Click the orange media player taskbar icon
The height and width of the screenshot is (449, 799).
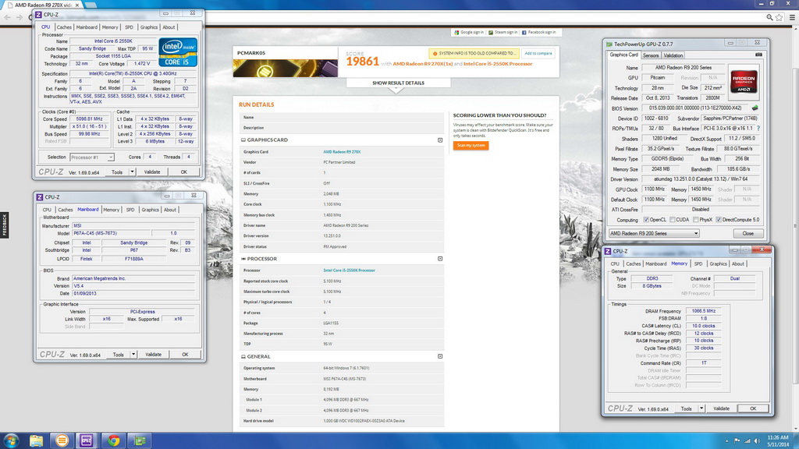point(62,440)
